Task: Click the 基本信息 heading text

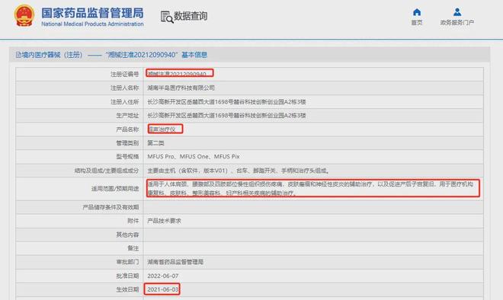Action: point(194,55)
